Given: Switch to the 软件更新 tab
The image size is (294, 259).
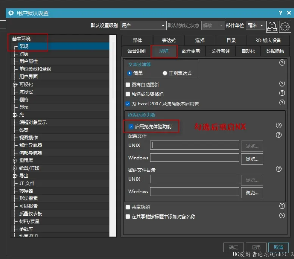Looking at the screenshot, I should pyautogui.click(x=191, y=51).
